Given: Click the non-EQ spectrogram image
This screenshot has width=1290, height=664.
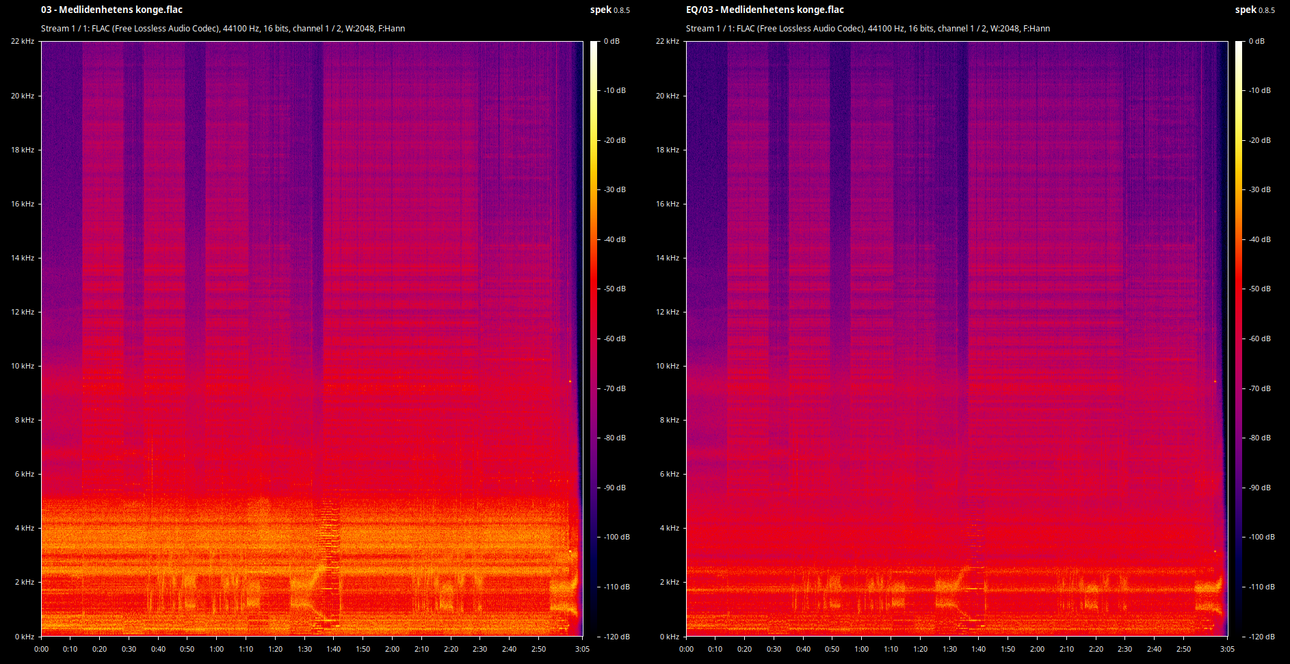Looking at the screenshot, I should 312,338.
